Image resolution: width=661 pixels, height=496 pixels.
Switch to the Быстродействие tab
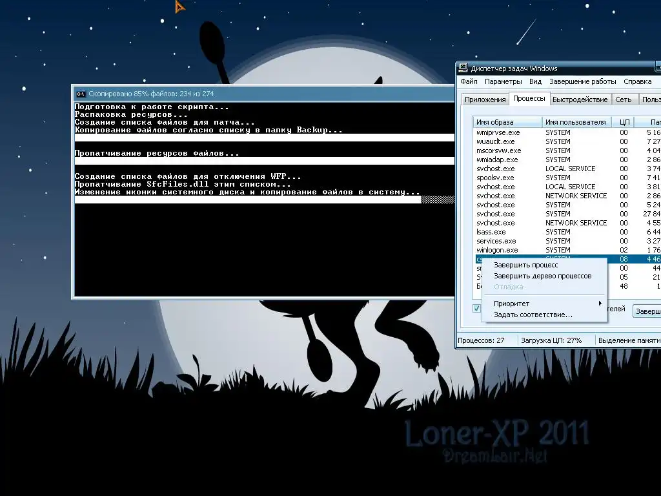click(580, 99)
